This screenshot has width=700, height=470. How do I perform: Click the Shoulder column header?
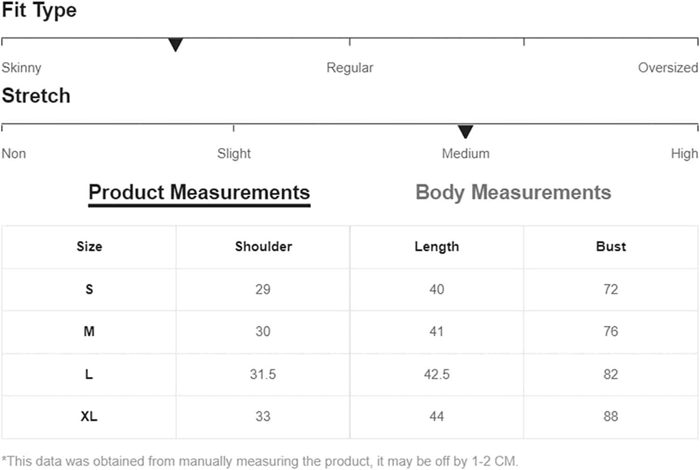[263, 246]
